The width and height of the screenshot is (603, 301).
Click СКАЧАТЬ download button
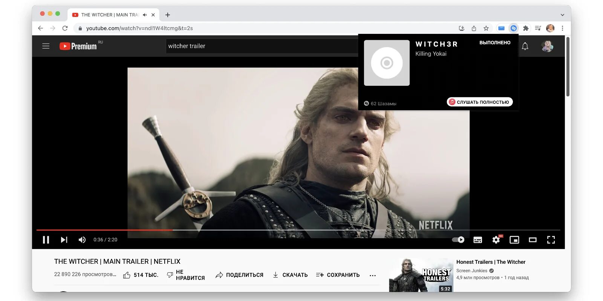290,275
